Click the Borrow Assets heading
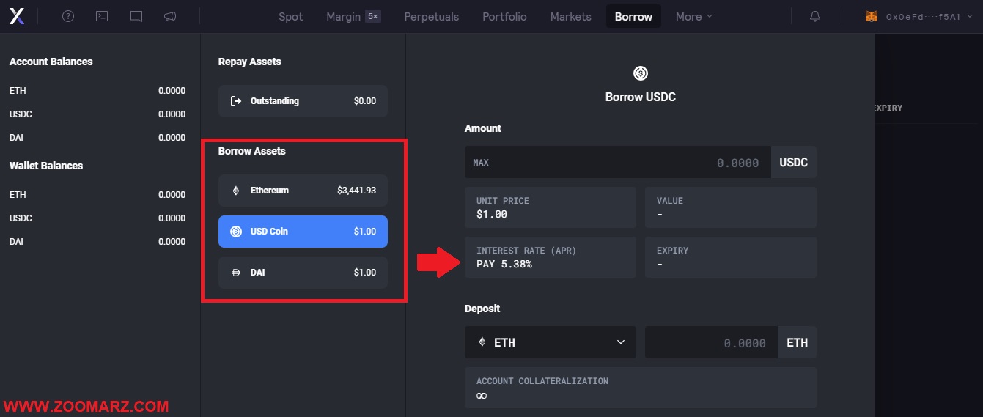The height and width of the screenshot is (417, 983). [252, 151]
